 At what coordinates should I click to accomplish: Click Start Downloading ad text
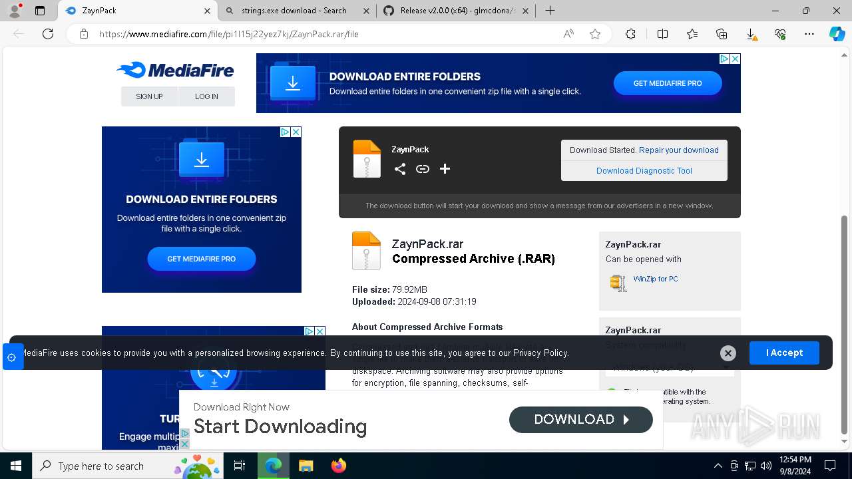[280, 426]
